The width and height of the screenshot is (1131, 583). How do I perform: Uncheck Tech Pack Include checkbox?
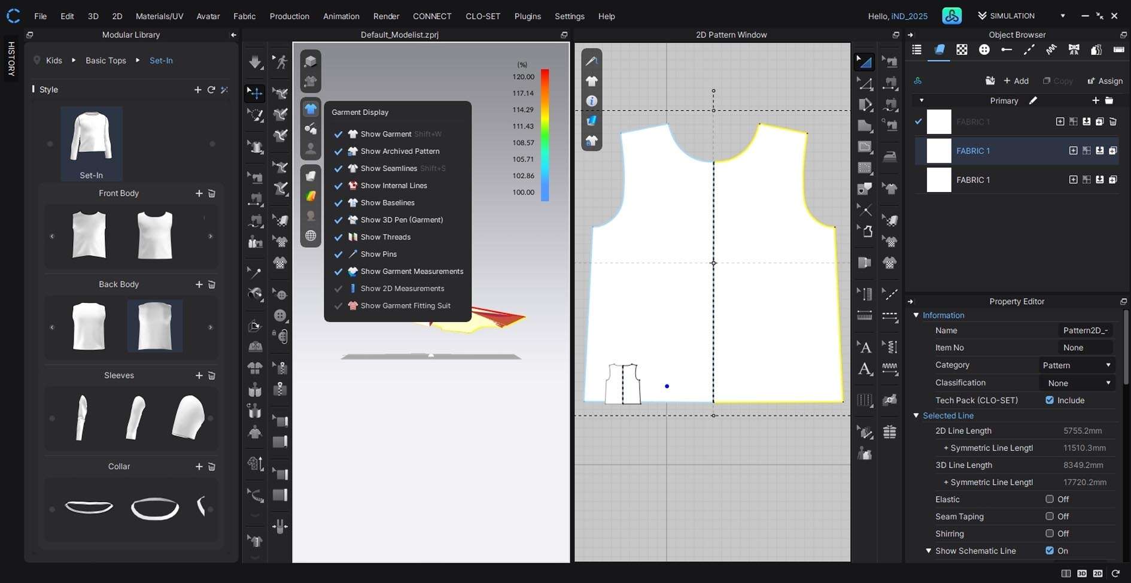1050,400
